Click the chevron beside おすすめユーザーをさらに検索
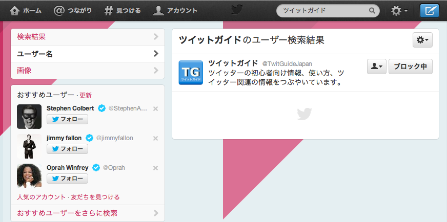Screen dimensions: 447x222 point(156,213)
